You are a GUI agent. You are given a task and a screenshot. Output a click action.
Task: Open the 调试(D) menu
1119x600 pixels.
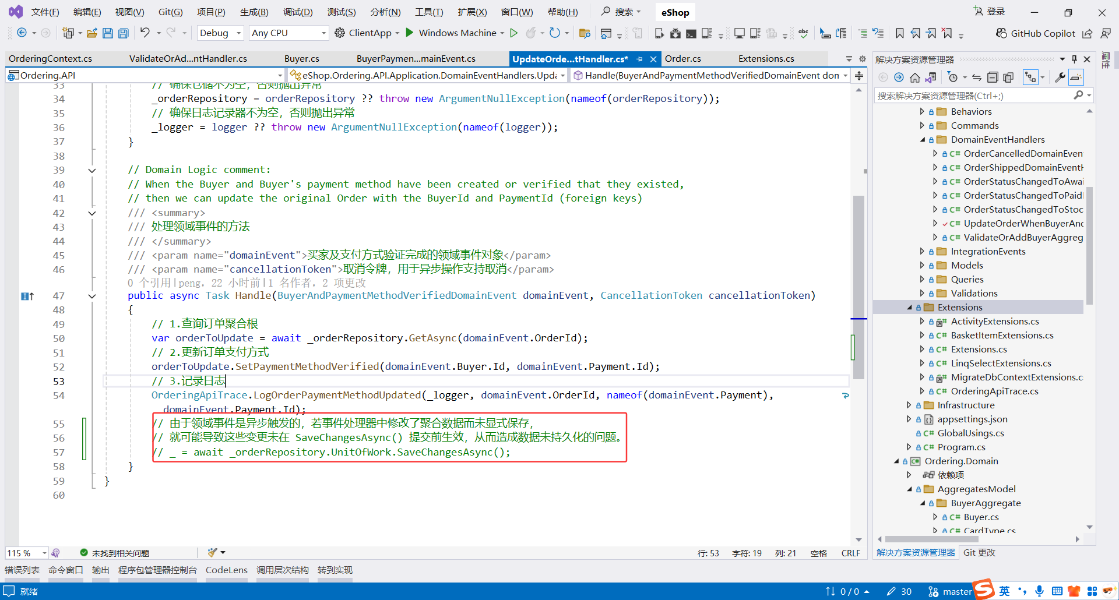point(298,12)
